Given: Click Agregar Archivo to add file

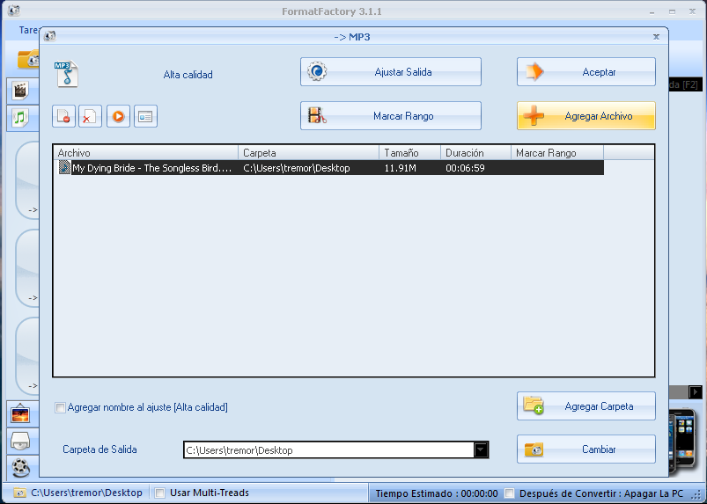Looking at the screenshot, I should click(585, 116).
